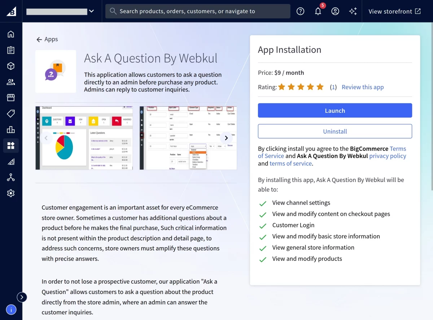Click the round info icon in the sidebar

coord(11,309)
